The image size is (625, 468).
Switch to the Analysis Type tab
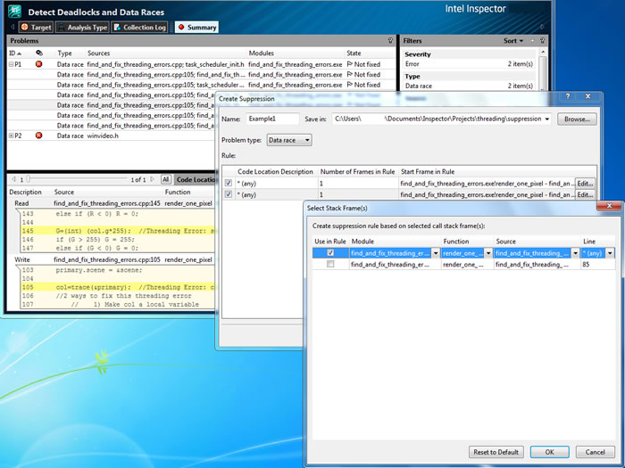tap(82, 28)
